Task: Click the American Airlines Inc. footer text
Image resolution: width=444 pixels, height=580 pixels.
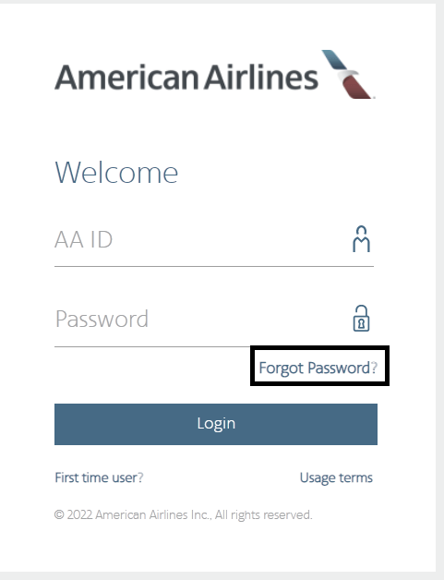Action: tap(153, 514)
